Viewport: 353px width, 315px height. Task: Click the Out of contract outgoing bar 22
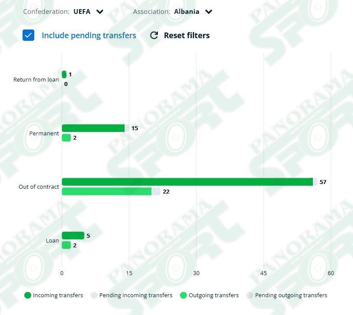click(107, 191)
